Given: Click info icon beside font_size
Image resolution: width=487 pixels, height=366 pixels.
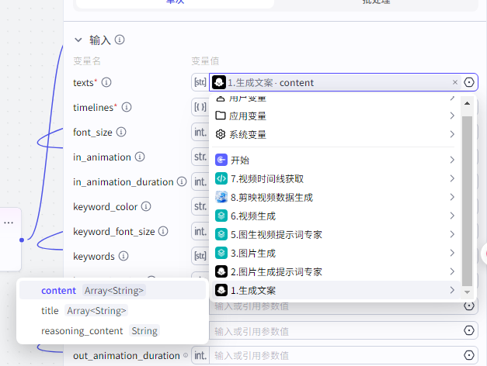Looking at the screenshot, I should coord(120,132).
